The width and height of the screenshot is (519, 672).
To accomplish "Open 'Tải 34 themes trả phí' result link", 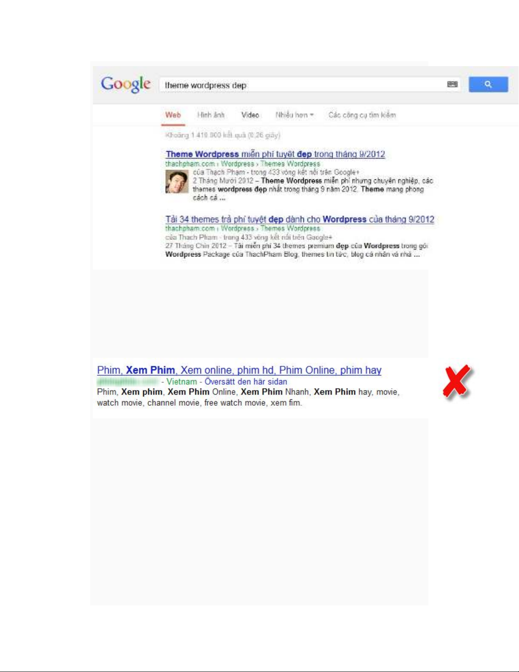I will (300, 219).
